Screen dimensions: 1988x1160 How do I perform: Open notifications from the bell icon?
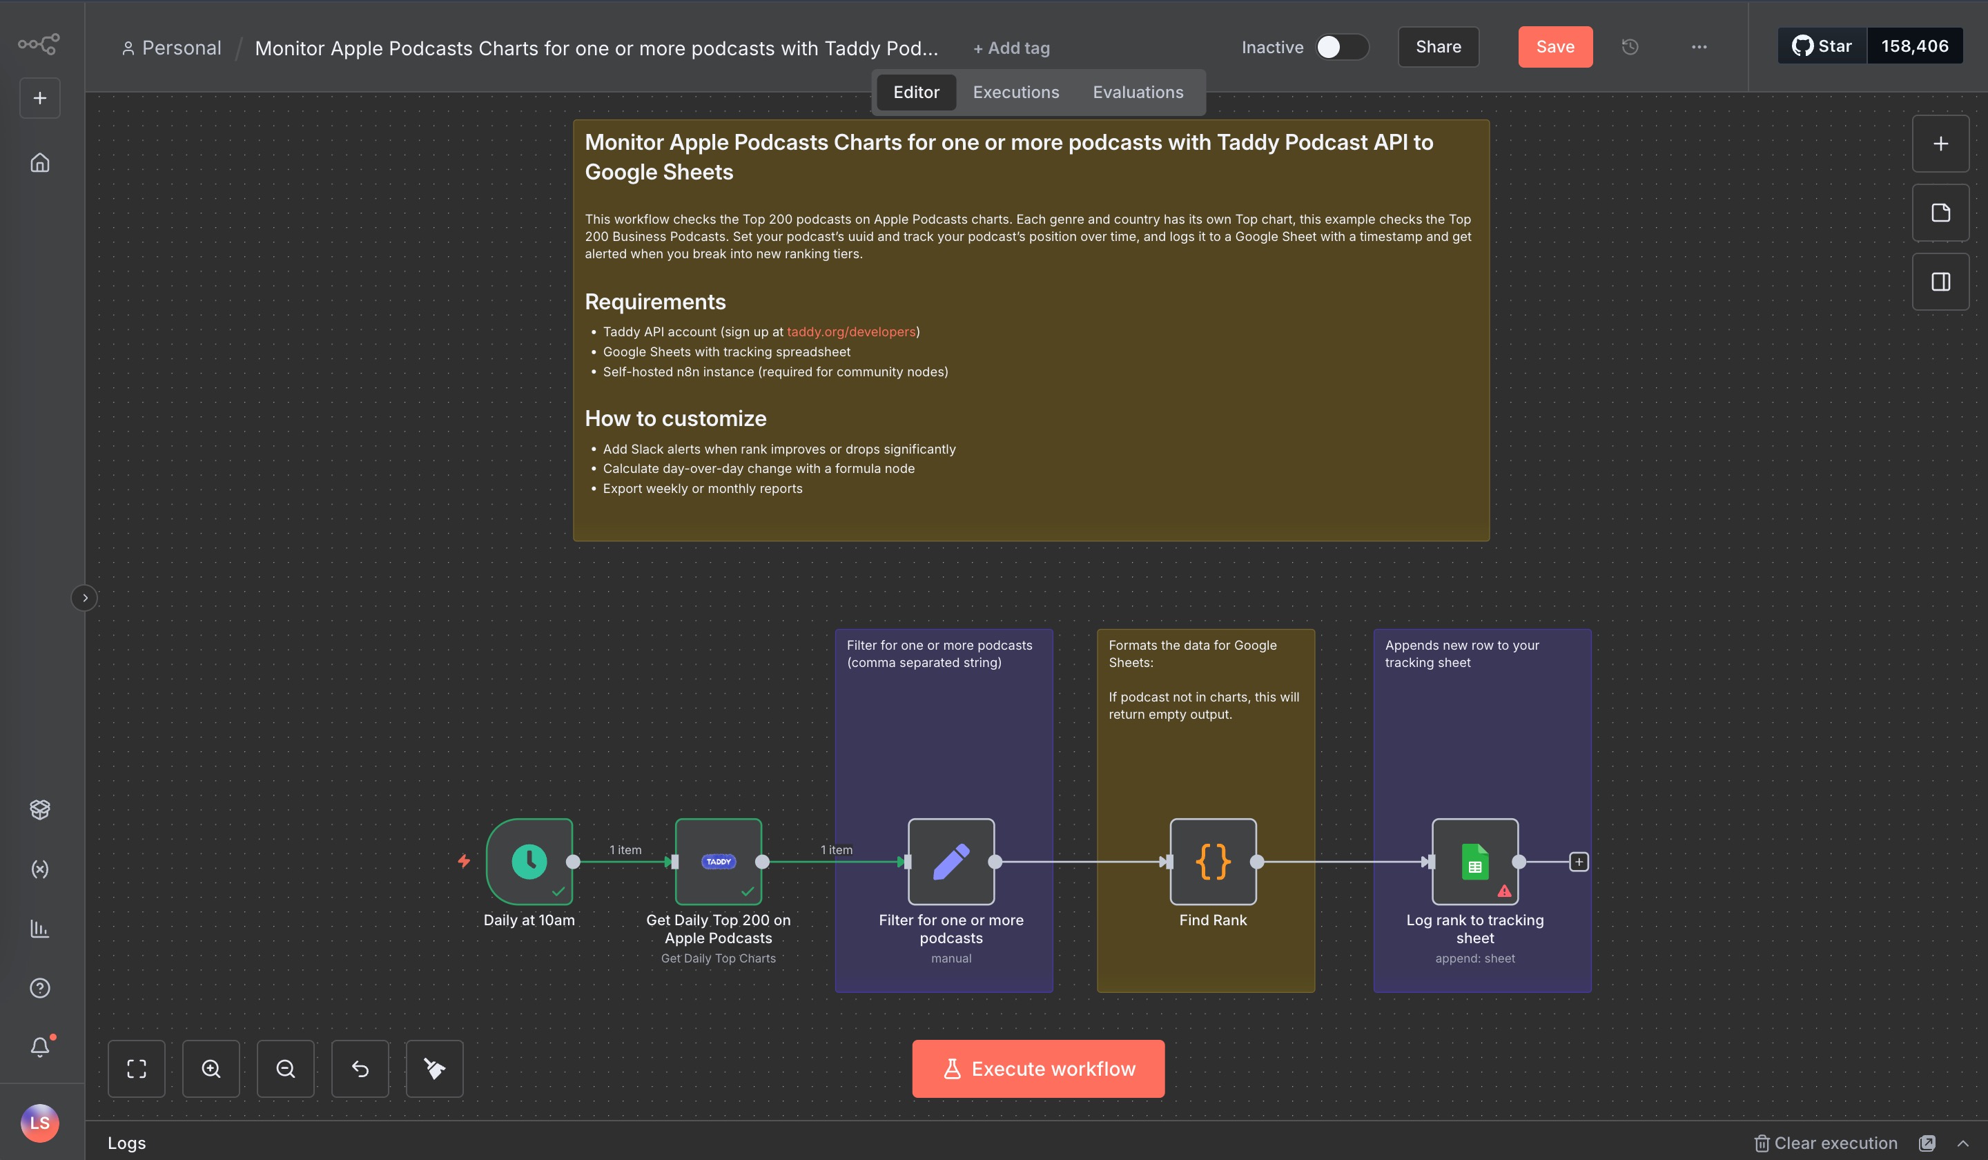click(39, 1046)
